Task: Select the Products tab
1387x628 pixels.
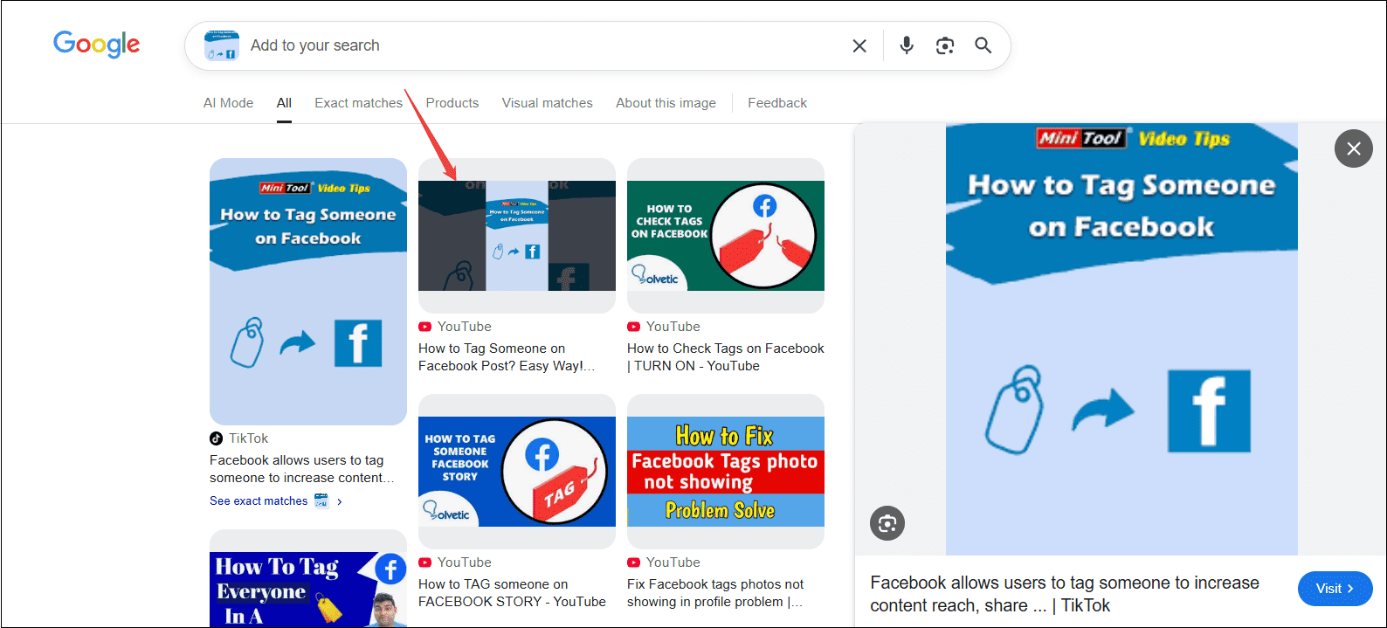Action: tap(452, 103)
